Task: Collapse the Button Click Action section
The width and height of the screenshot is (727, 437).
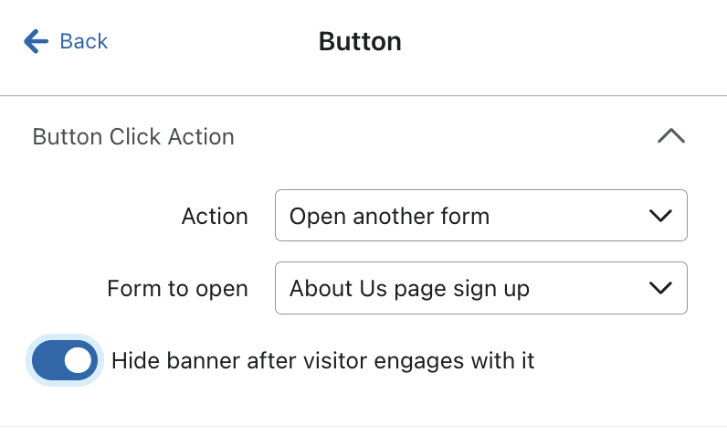Action: pyautogui.click(x=670, y=137)
